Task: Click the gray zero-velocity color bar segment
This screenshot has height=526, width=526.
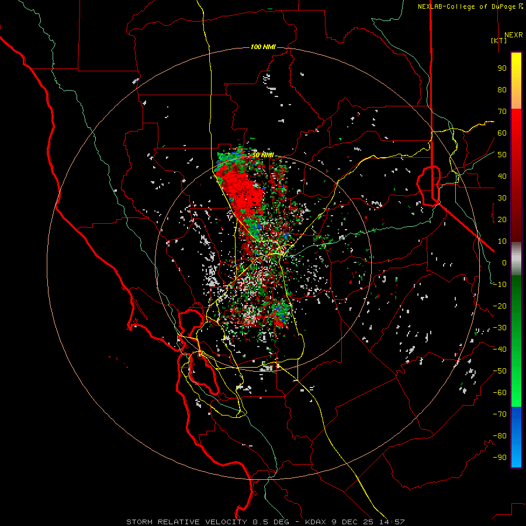Action: coord(516,259)
